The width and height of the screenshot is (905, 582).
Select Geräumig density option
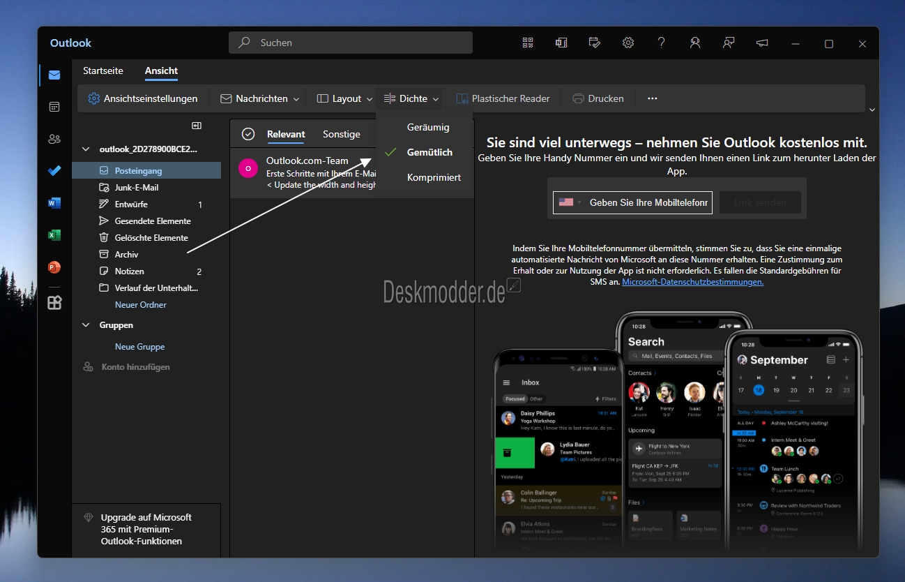(424, 127)
